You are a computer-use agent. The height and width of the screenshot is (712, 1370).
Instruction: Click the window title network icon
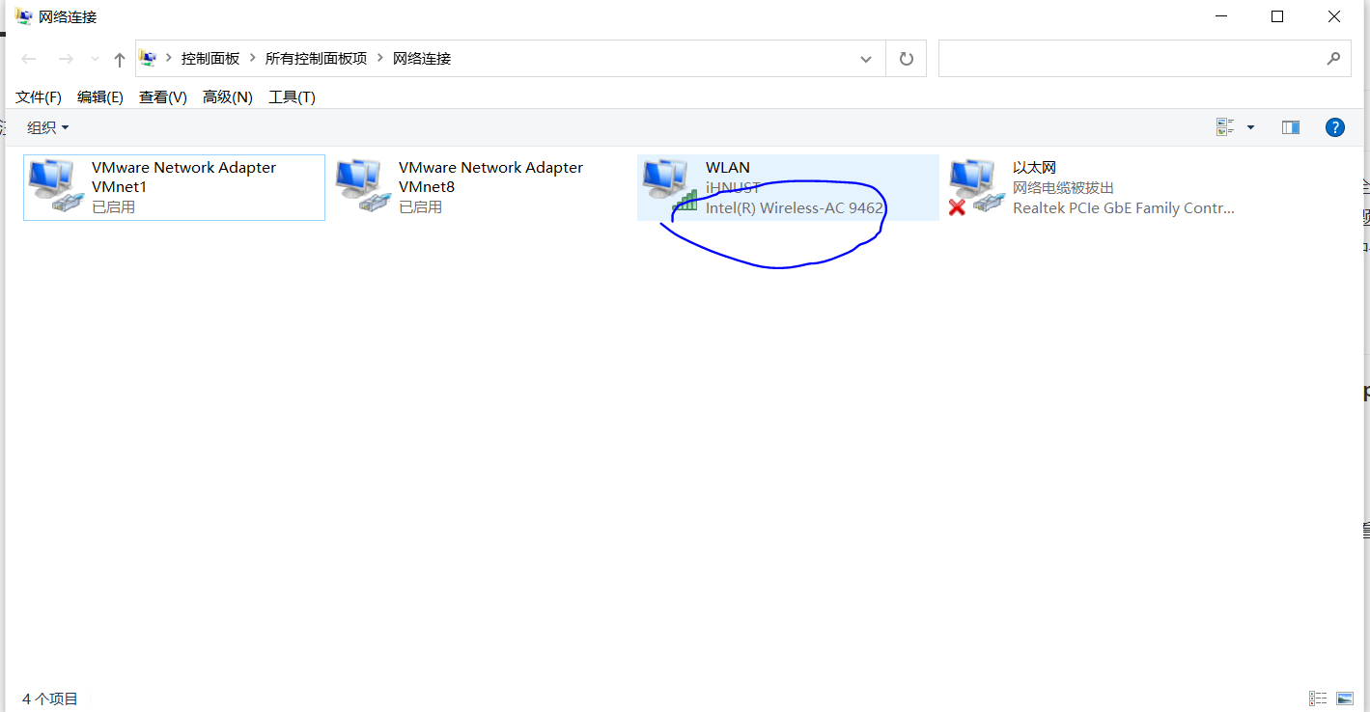coord(23,16)
